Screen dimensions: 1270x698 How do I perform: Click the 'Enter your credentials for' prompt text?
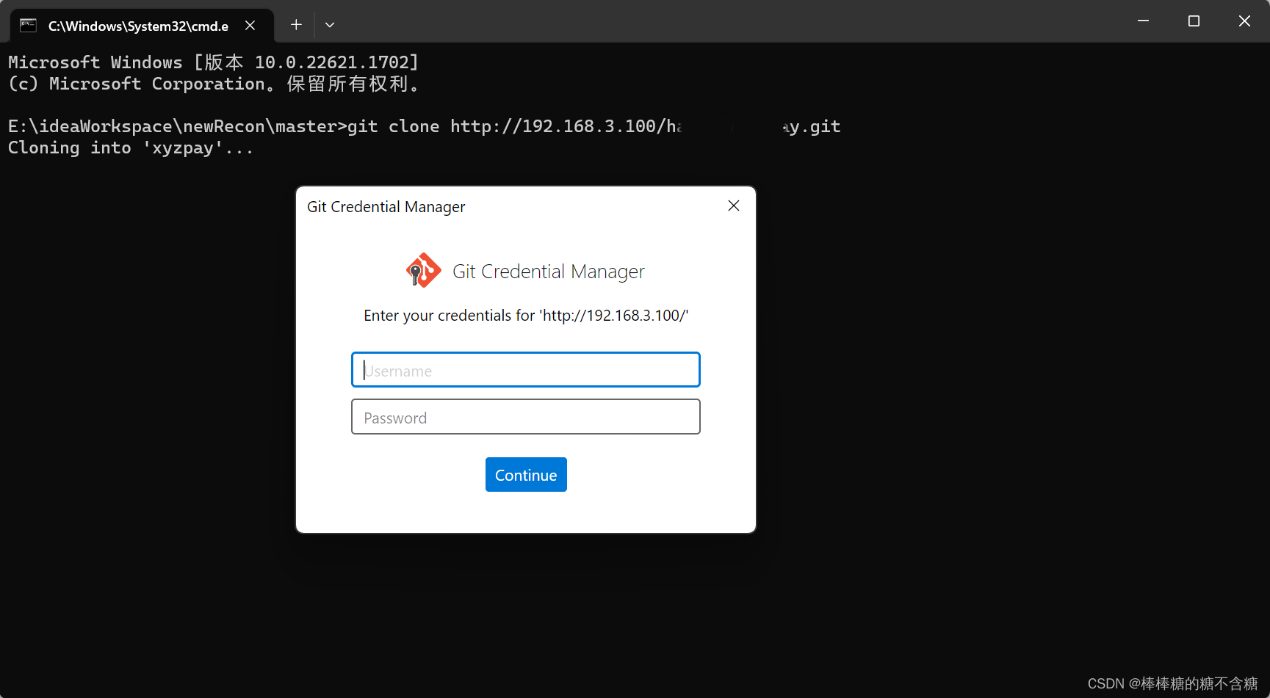coord(526,316)
